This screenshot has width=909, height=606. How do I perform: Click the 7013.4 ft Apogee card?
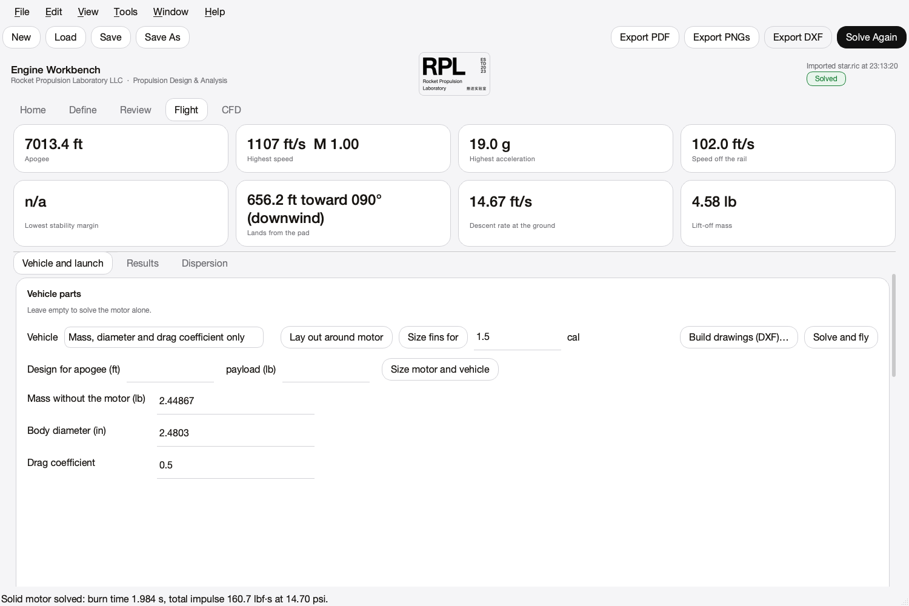click(121, 148)
